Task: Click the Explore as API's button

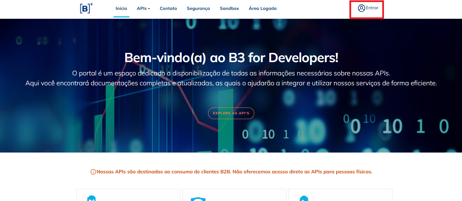Action: coord(231,113)
